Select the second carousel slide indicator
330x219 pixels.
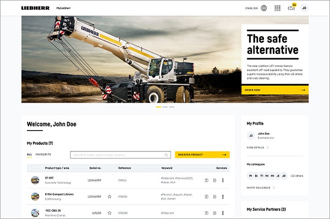[165, 107]
